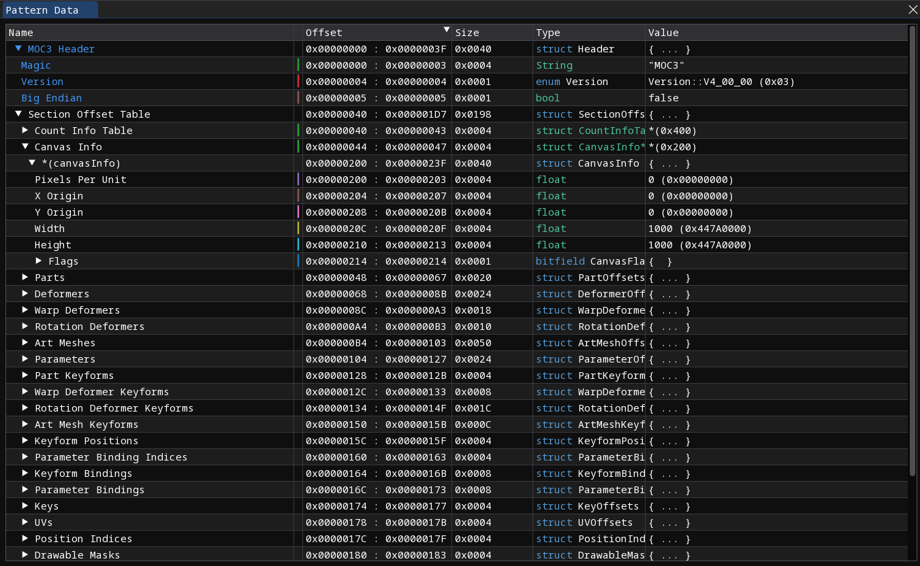Collapse the Canvas Info node
The height and width of the screenshot is (566, 920).
pos(25,147)
